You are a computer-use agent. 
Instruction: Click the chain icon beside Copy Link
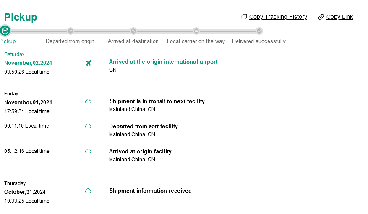pos(321,17)
